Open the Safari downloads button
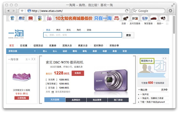This screenshot has width=179, height=113. pos(171,11)
